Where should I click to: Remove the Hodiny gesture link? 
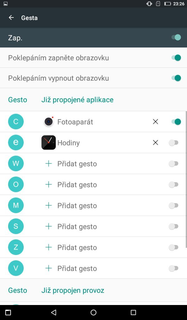156,142
